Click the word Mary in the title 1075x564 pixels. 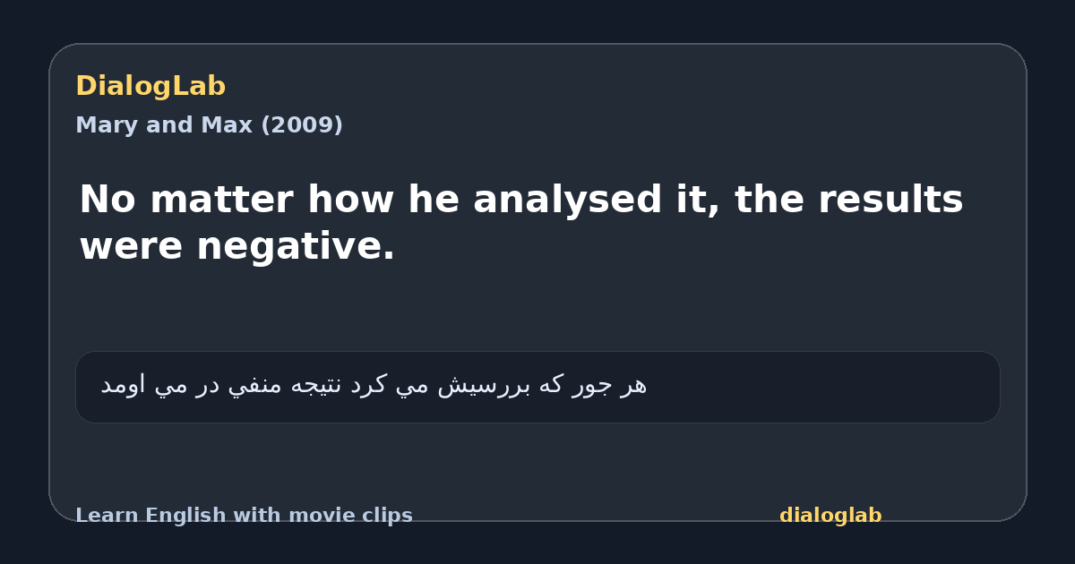(x=101, y=125)
